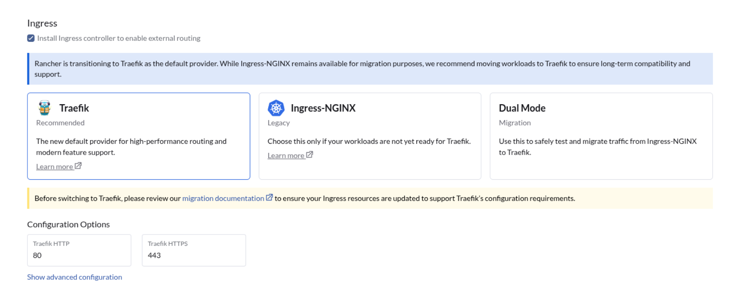Image resolution: width=731 pixels, height=288 pixels.
Task: Select the Traefik provider card
Action: pyautogui.click(x=139, y=136)
